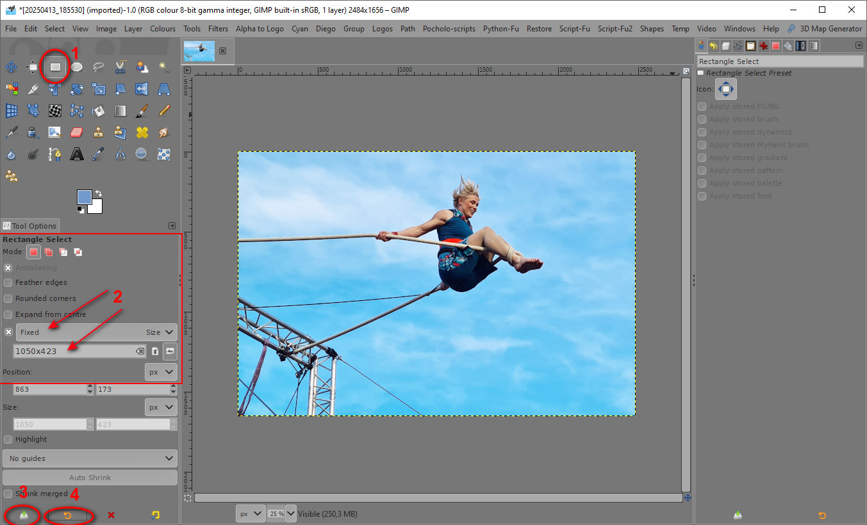The height and width of the screenshot is (525, 867).
Task: Activate the Paintbrush tool
Action: click(x=142, y=110)
